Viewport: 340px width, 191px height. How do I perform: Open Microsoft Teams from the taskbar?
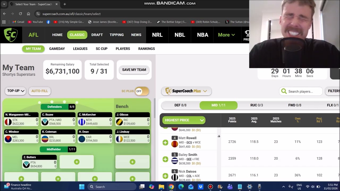click(230, 187)
